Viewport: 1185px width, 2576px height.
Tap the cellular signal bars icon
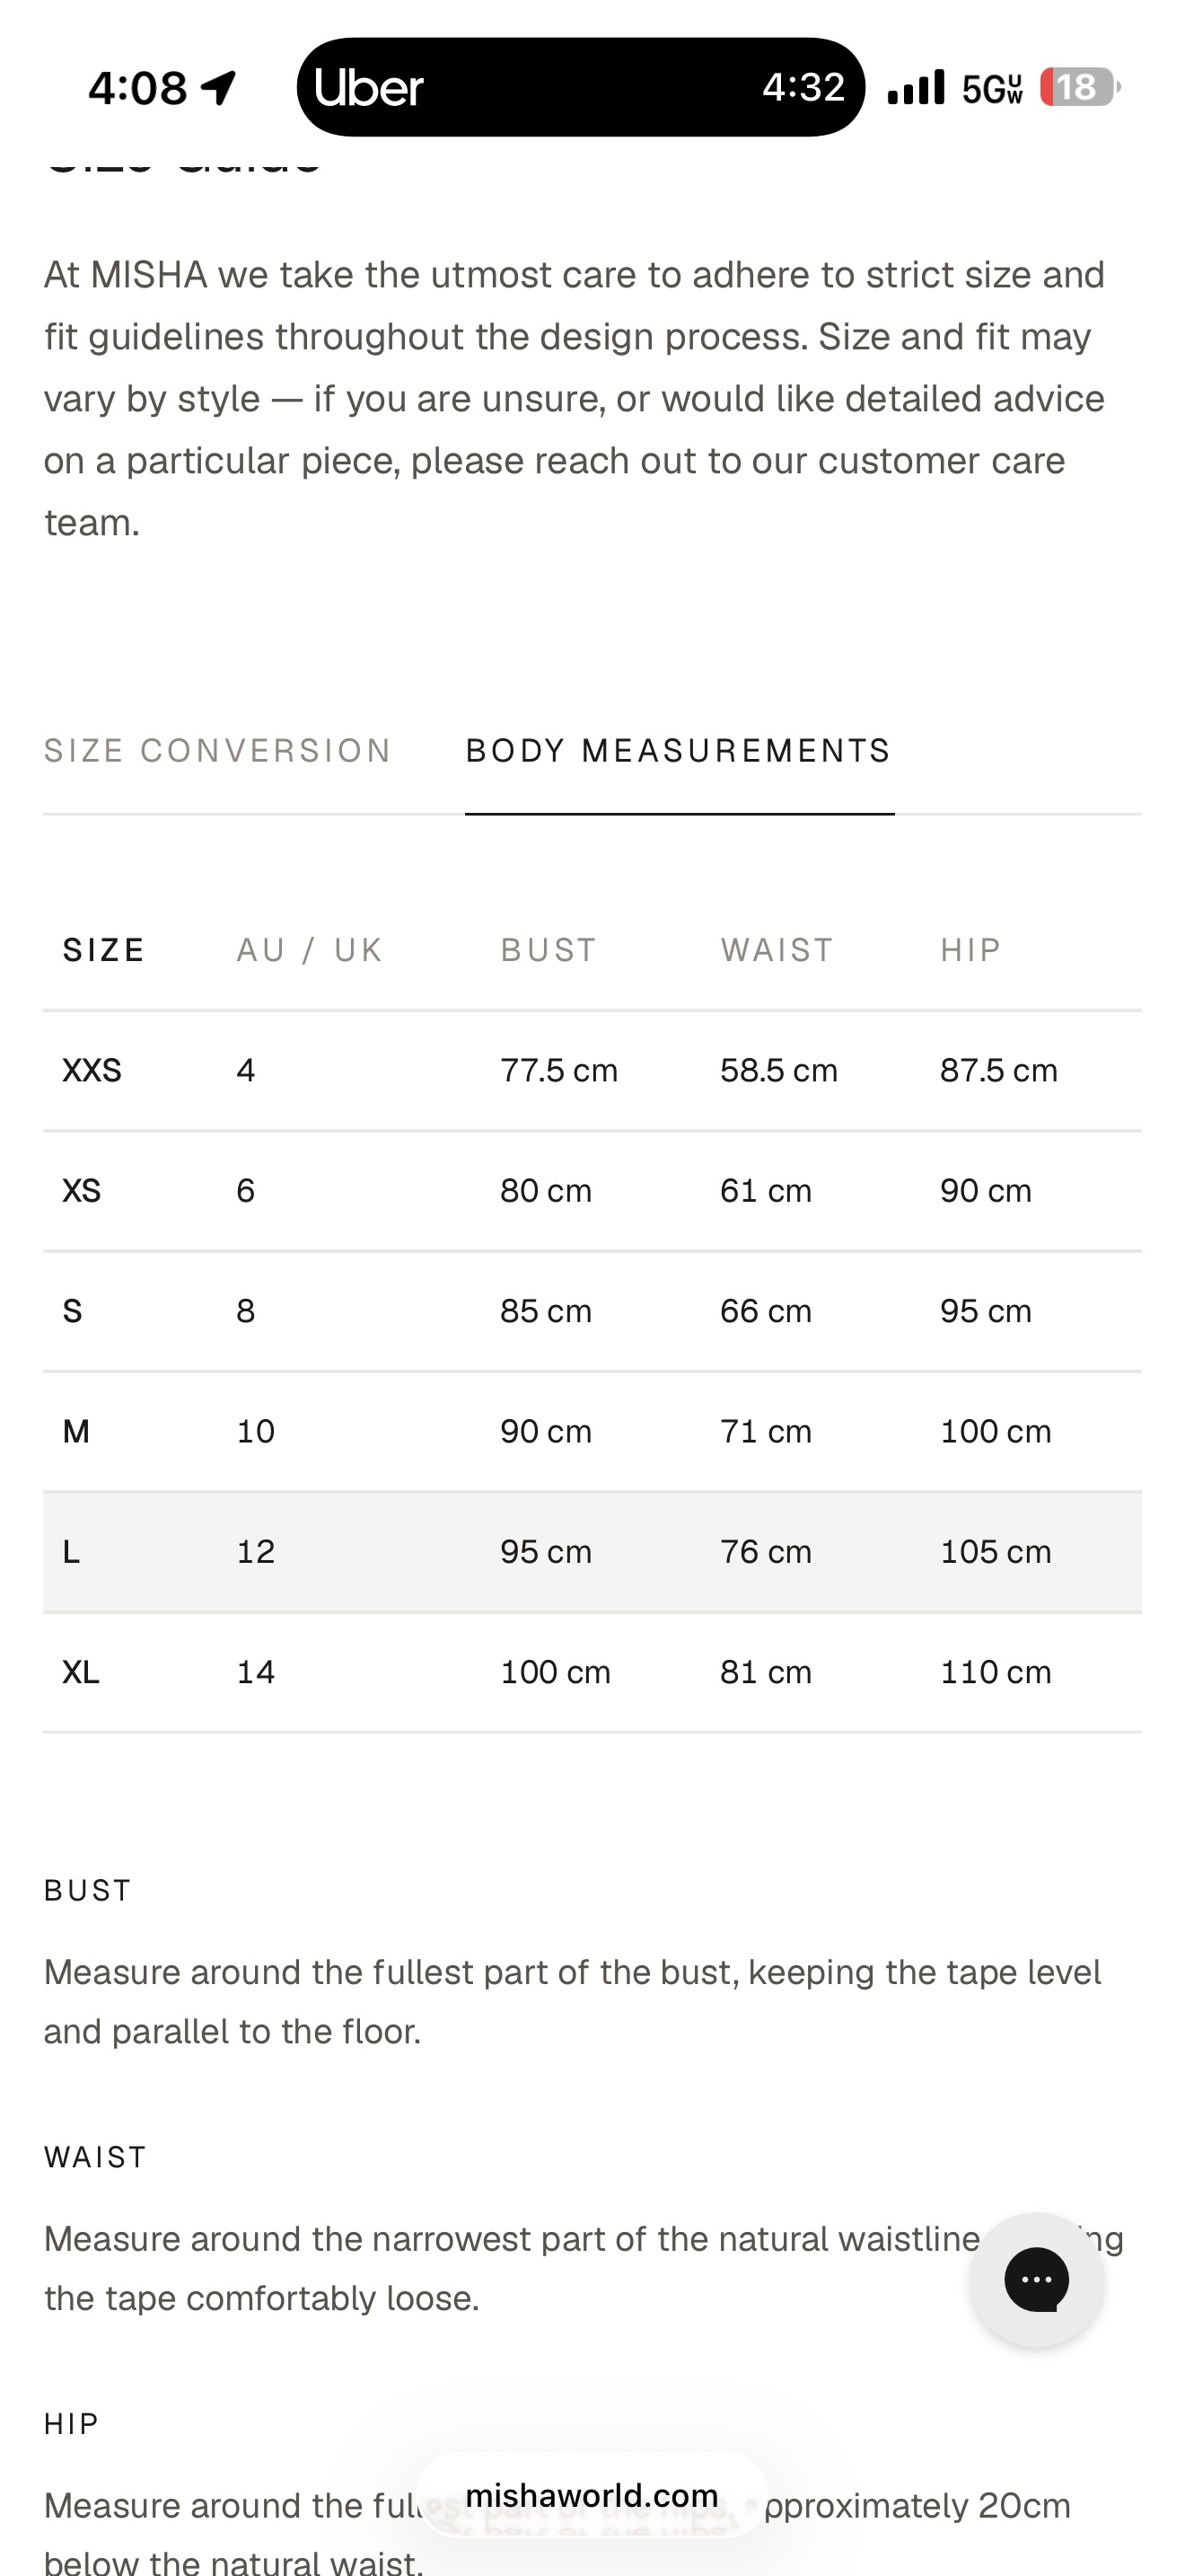(915, 87)
